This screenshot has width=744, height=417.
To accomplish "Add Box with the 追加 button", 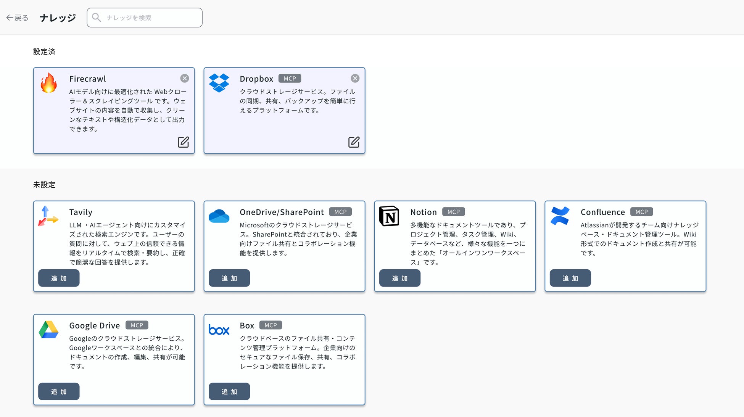I will (x=229, y=391).
